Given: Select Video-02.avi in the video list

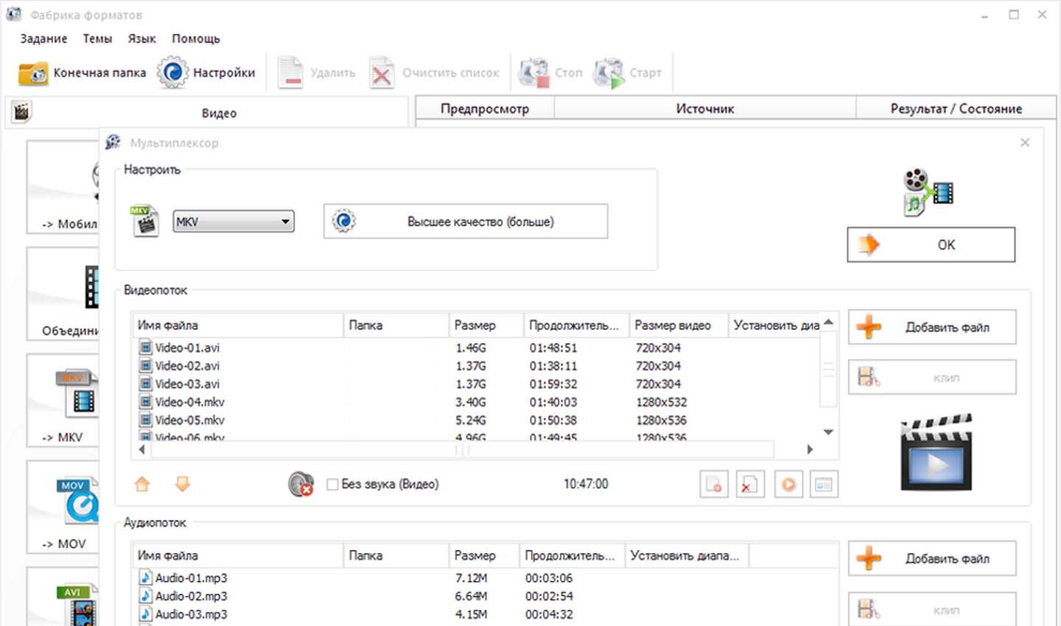Looking at the screenshot, I should [x=187, y=366].
